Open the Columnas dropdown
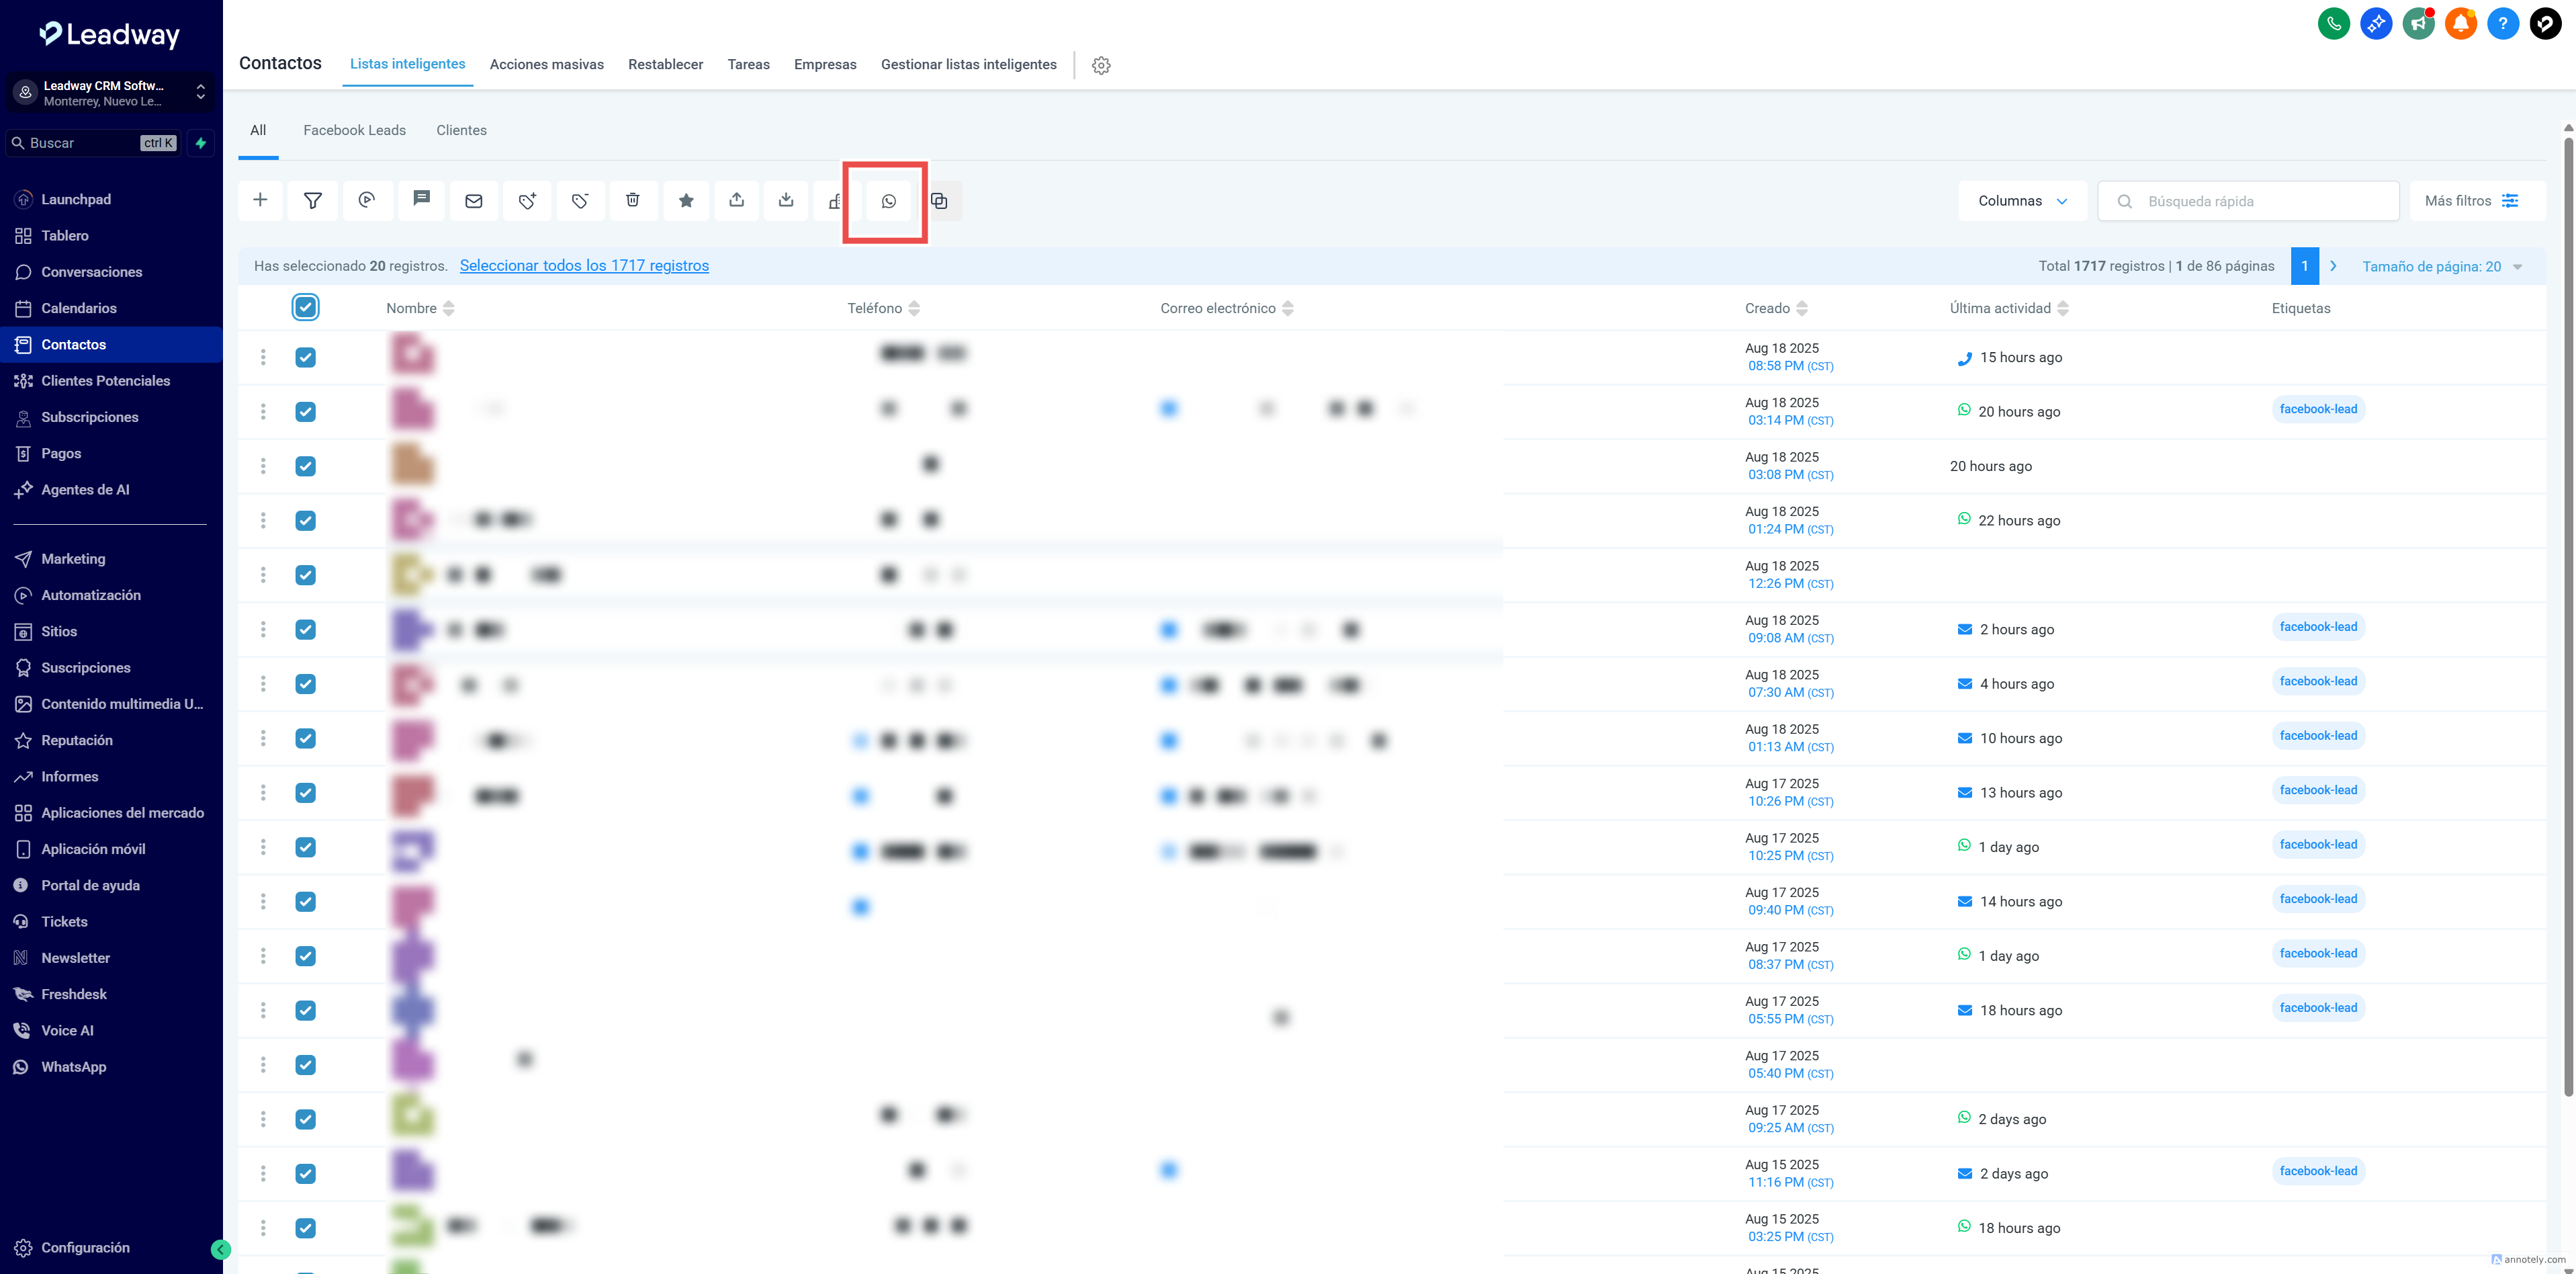2576x1274 pixels. click(x=2022, y=201)
